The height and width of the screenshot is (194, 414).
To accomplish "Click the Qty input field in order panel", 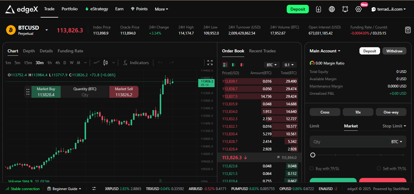I will tap(349, 142).
